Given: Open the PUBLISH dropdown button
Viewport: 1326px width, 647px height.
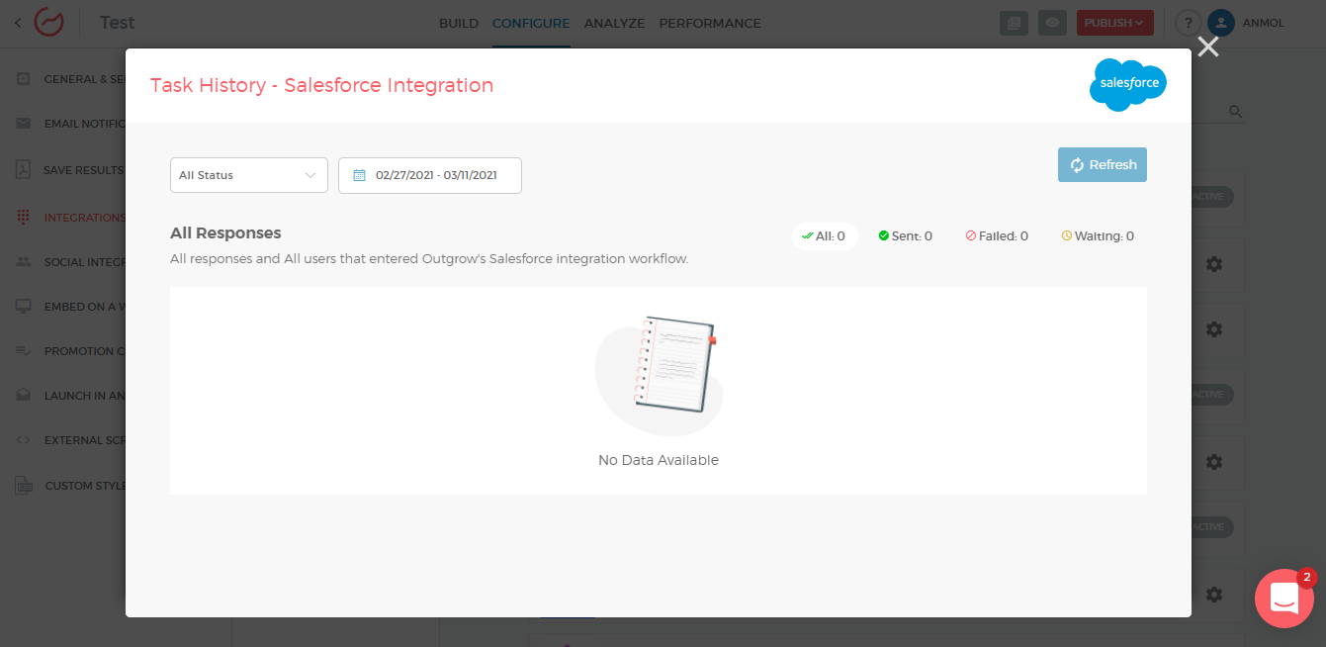Looking at the screenshot, I should pos(1115,23).
